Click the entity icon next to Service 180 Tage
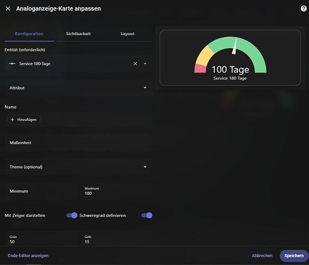Image resolution: width=309 pixels, height=265 pixels. (x=12, y=64)
